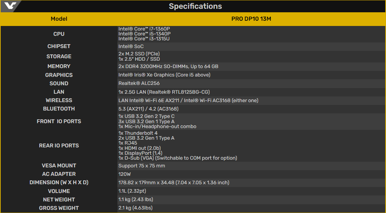The height and width of the screenshot is (213, 386).
Task: Click the FRONT IO PORTS label
Action: tap(59, 121)
